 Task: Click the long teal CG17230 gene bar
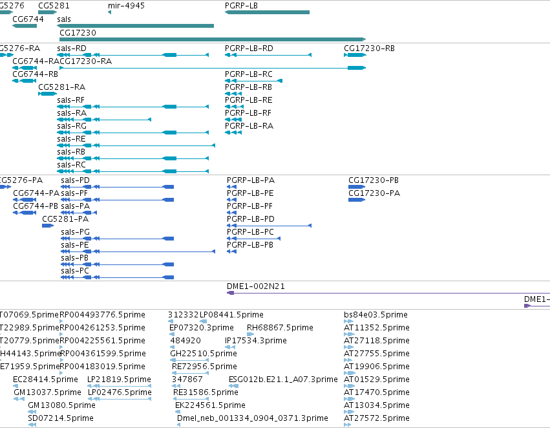tap(213, 39)
